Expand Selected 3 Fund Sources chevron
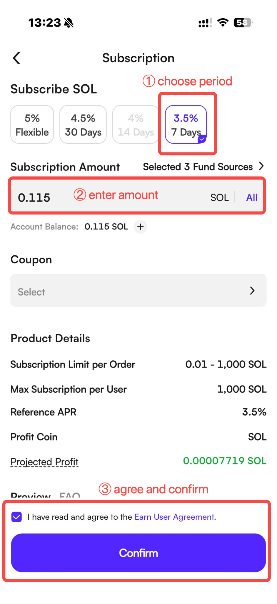The image size is (277, 604). tap(261, 166)
